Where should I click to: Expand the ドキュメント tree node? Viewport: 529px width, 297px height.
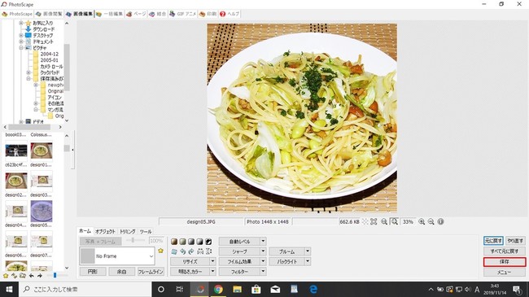click(x=21, y=41)
